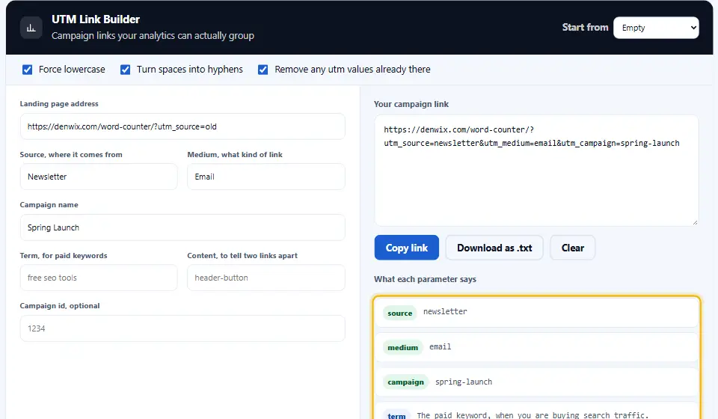Click the textarea resize handle corner
This screenshot has width=718, height=419.
coord(695,222)
